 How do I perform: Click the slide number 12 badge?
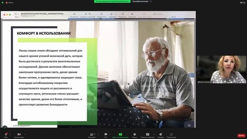coord(189,125)
